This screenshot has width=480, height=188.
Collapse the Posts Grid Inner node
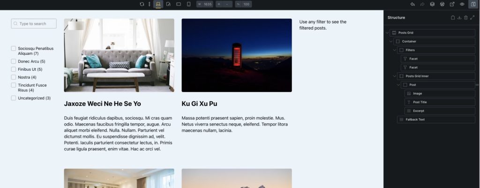point(395,76)
